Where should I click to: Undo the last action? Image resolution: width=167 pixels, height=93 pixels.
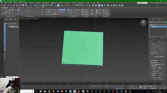point(2,5)
